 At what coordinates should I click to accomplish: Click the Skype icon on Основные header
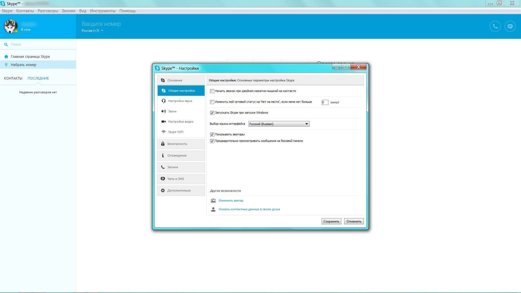pyautogui.click(x=163, y=80)
